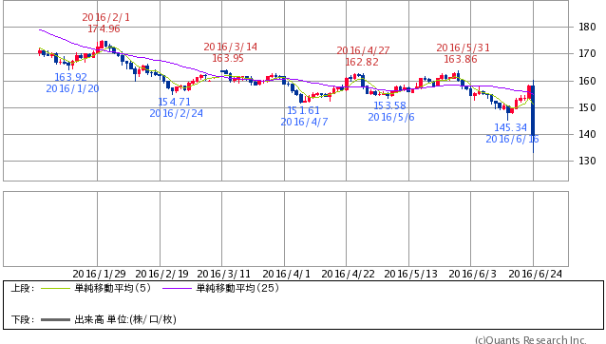Click the 162.82 high price label
The image size is (606, 344).
[x=362, y=62]
